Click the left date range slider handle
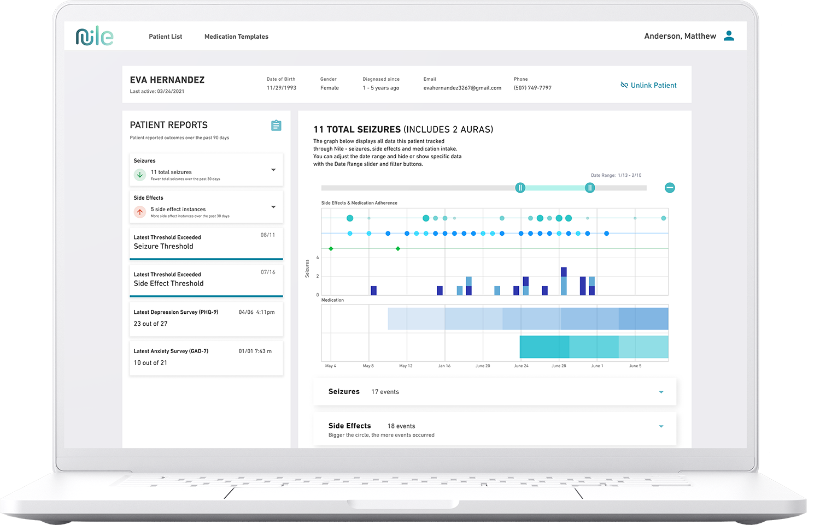Screen dimensions: 820x525 click(x=520, y=188)
